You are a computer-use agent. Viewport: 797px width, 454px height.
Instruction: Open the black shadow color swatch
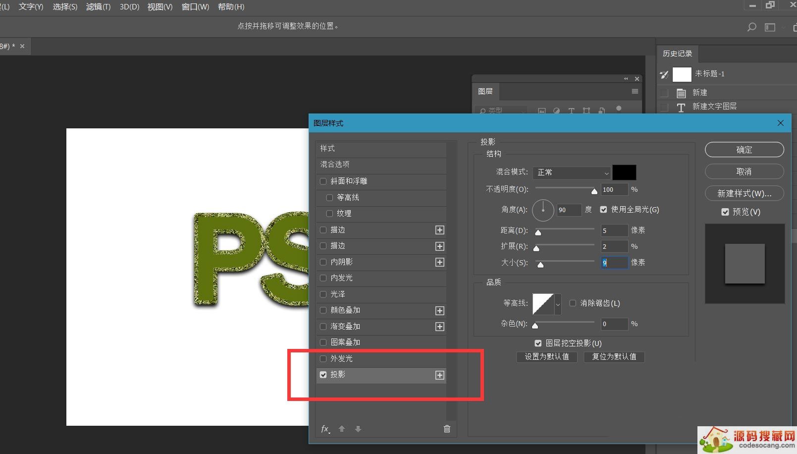[x=624, y=172]
